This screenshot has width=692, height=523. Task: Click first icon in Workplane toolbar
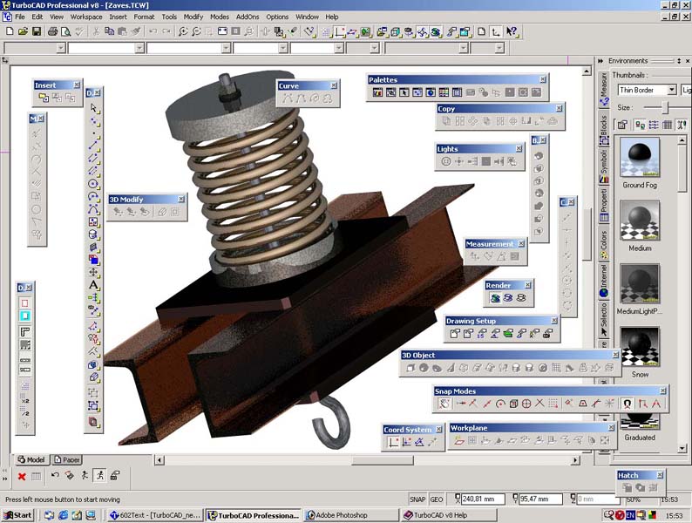tap(459, 440)
